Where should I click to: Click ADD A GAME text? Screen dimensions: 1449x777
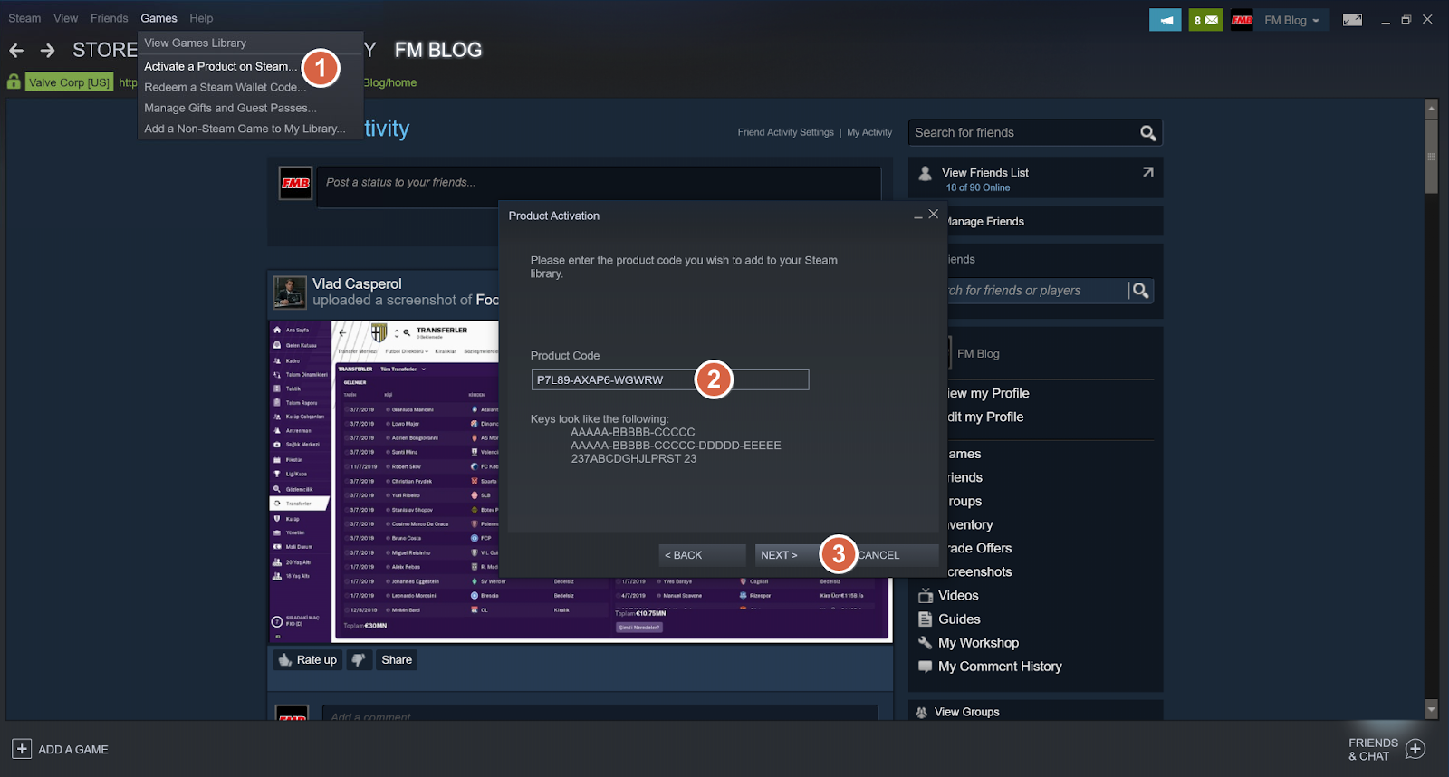[73, 750]
